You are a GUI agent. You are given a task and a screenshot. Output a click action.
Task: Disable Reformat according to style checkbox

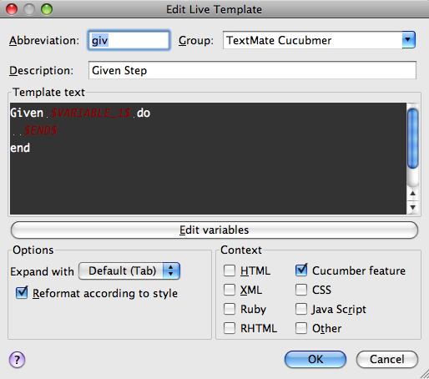[22, 293]
